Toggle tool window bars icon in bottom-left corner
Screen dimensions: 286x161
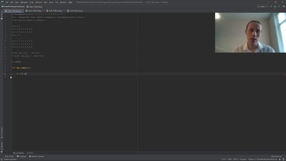tap(2, 160)
